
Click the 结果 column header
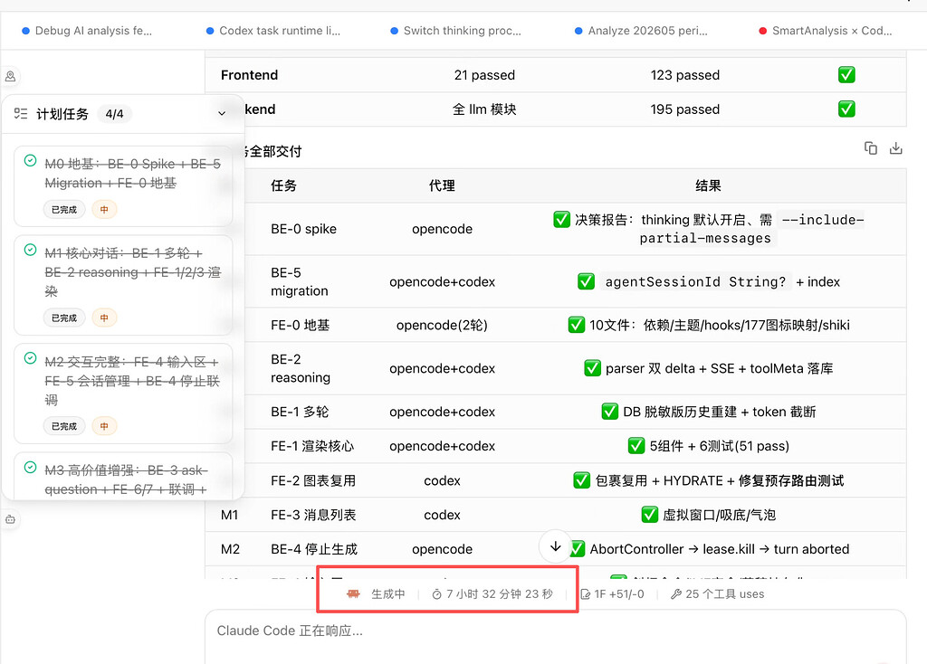(708, 185)
